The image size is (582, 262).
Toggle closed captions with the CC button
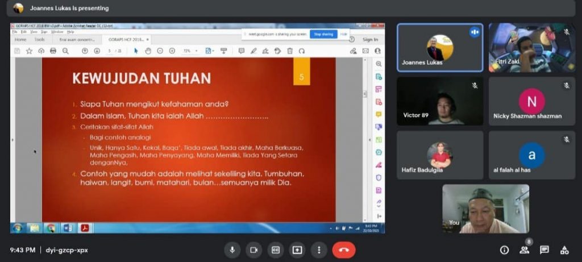[276, 250]
